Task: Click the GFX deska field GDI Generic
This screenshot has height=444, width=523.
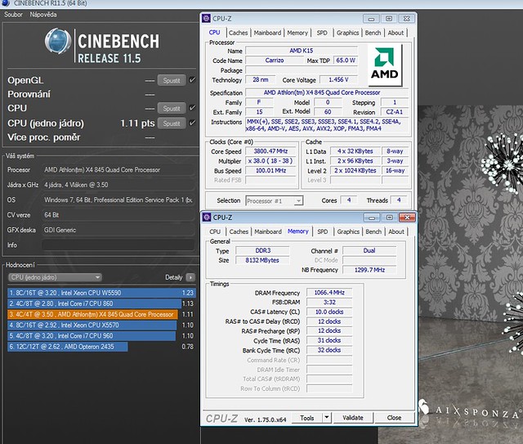Action: point(118,230)
